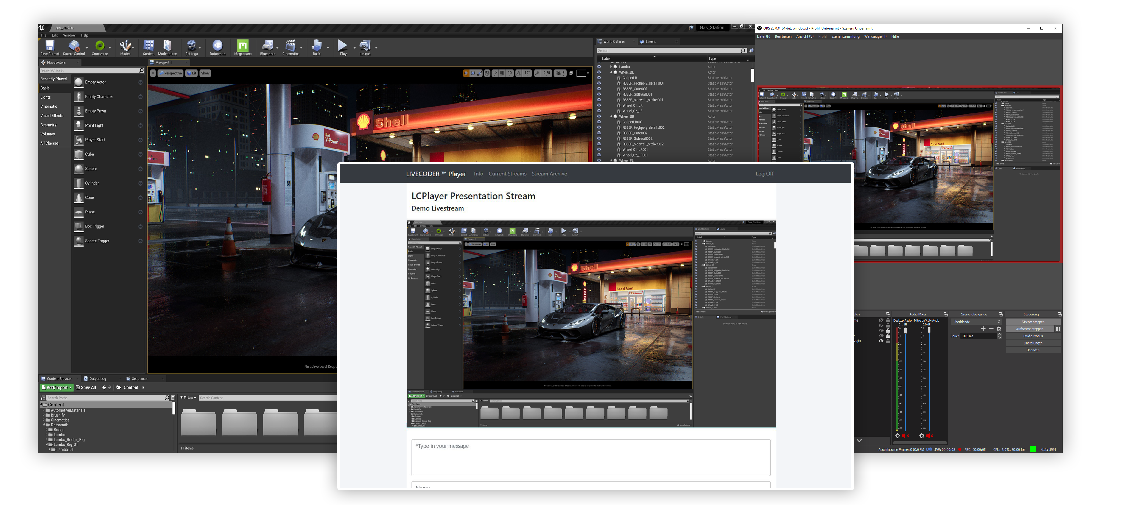The height and width of the screenshot is (505, 1121).
Task: Open the Content toolbar button
Action: pyautogui.click(x=148, y=48)
